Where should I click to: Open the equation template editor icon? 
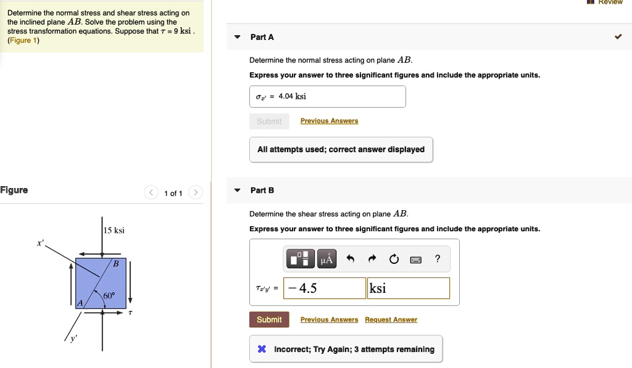point(300,258)
